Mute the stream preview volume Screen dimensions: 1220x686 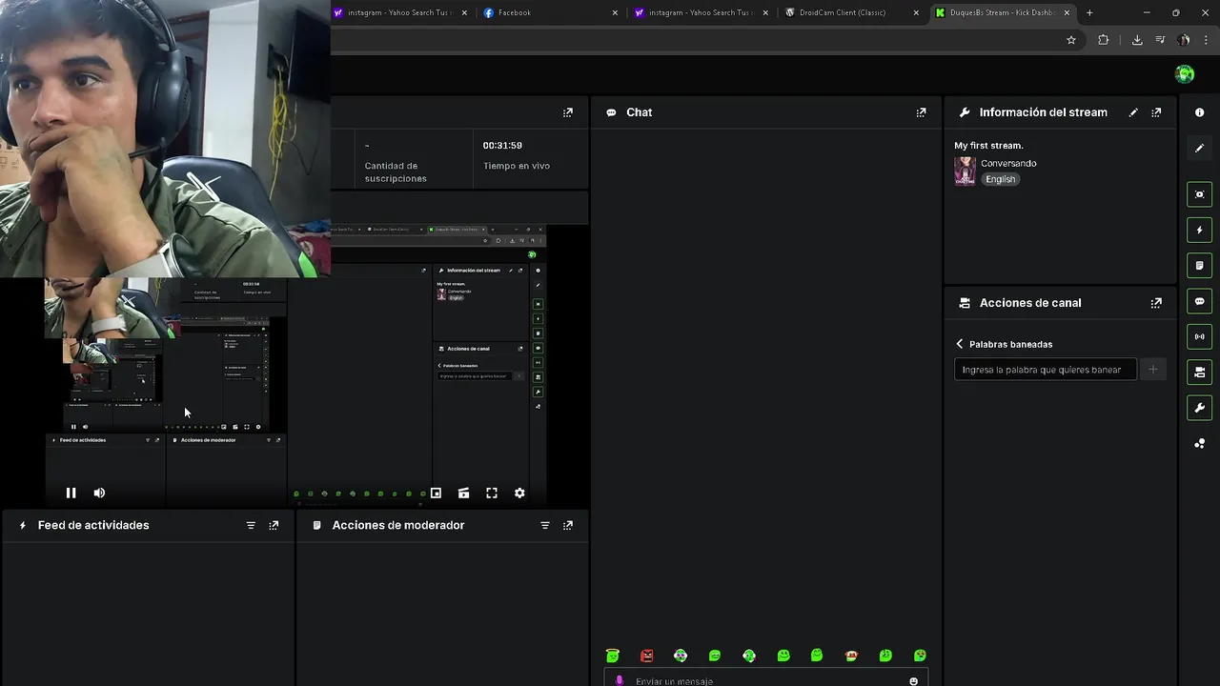pos(99,493)
